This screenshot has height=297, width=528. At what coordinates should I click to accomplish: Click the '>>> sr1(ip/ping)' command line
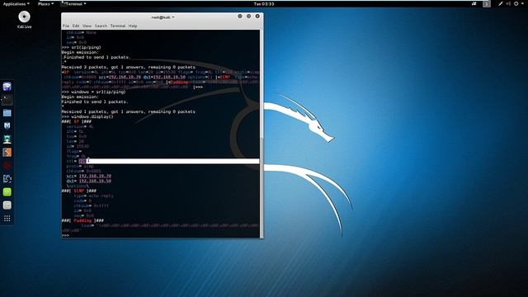click(x=81, y=48)
